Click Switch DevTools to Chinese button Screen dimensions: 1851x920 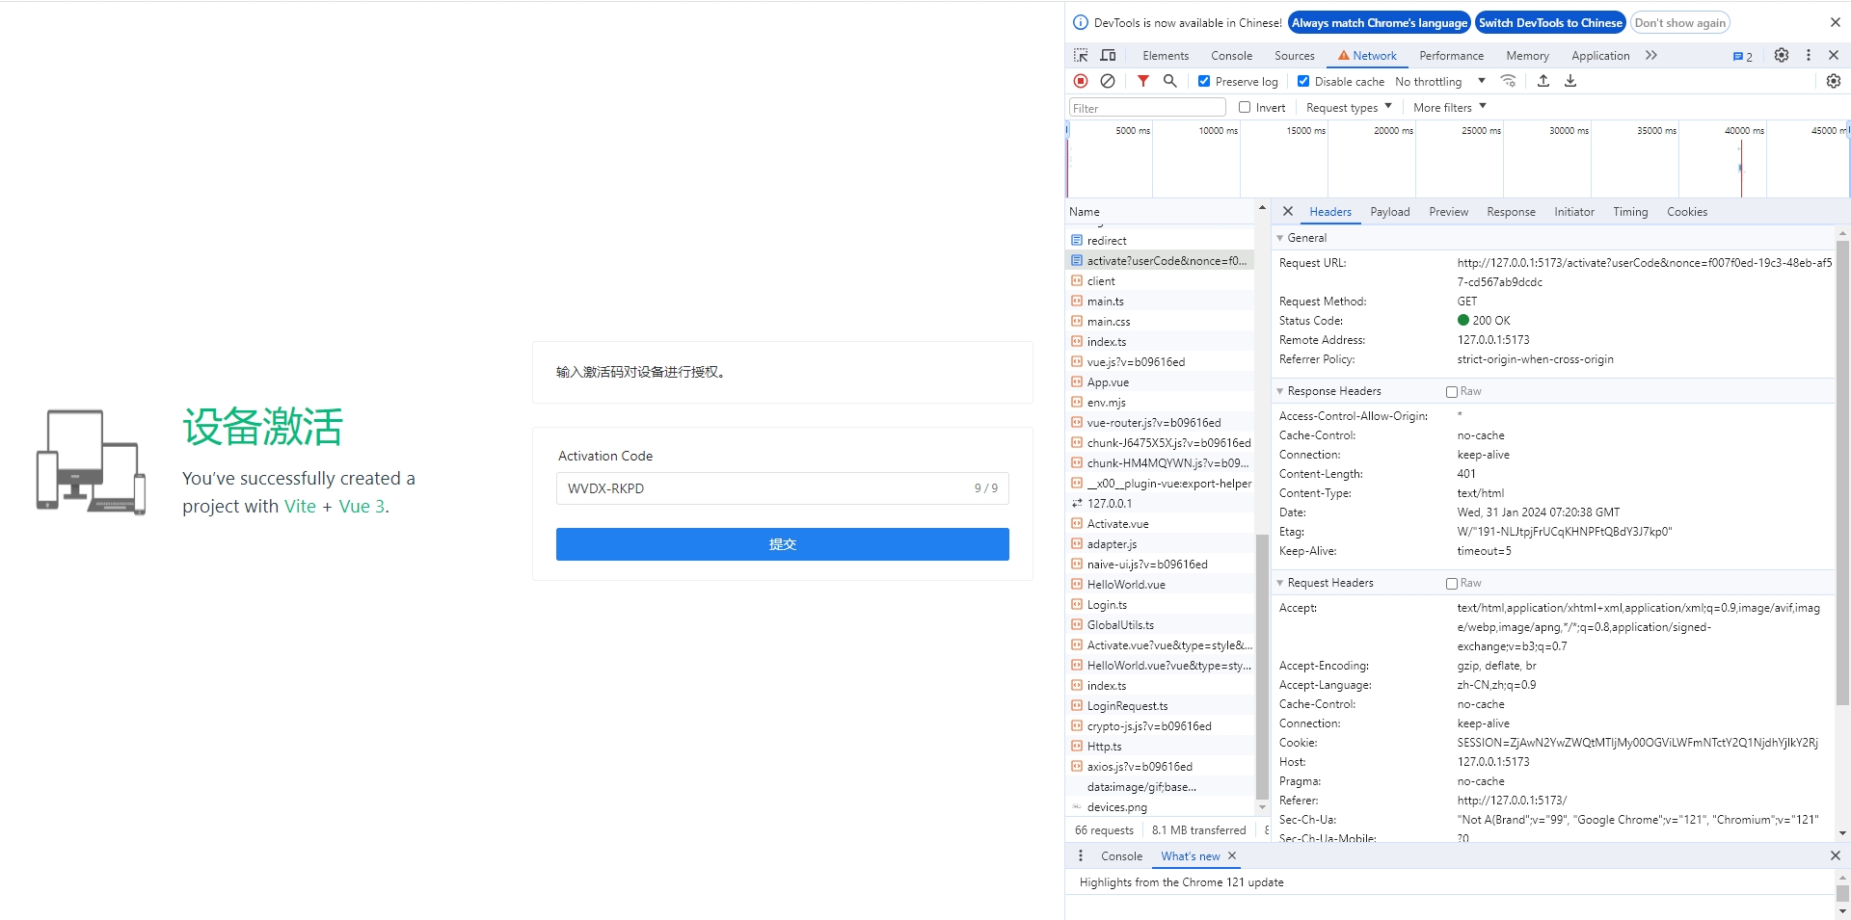1550,23
